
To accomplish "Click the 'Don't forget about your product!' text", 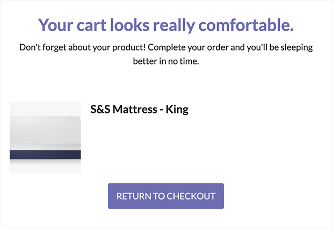I will click(83, 47).
